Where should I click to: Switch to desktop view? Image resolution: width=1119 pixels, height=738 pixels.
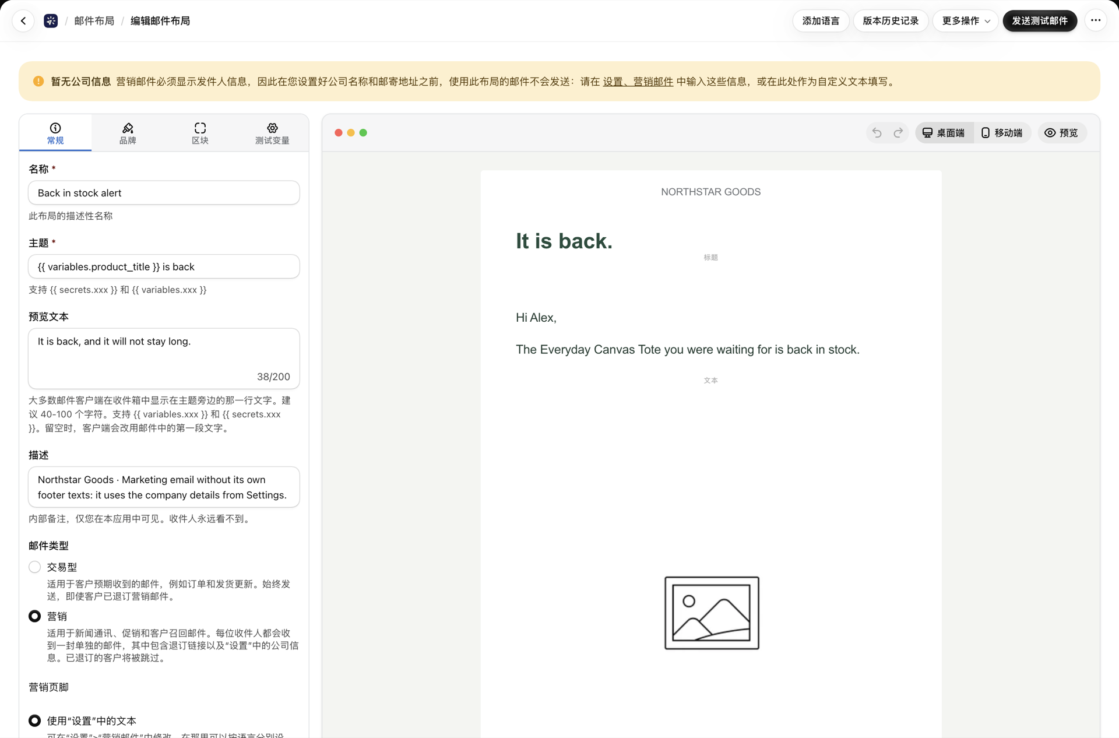[x=944, y=133]
